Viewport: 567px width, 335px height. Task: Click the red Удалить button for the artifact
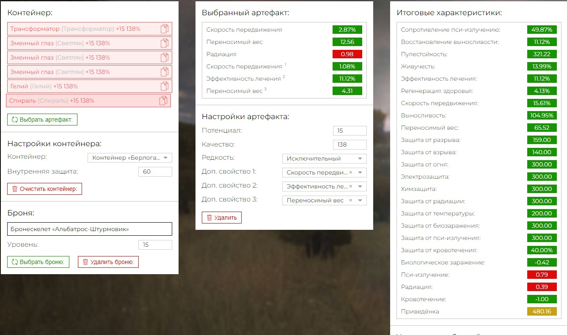[222, 218]
